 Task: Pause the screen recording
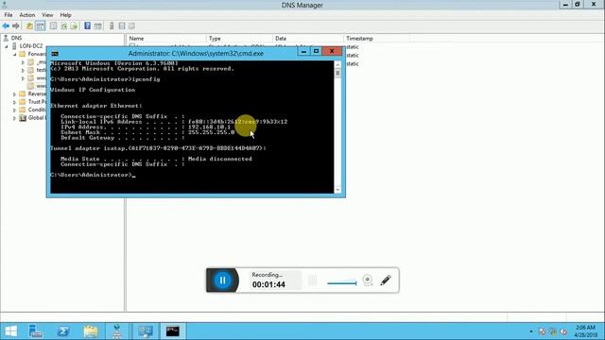coord(223,280)
